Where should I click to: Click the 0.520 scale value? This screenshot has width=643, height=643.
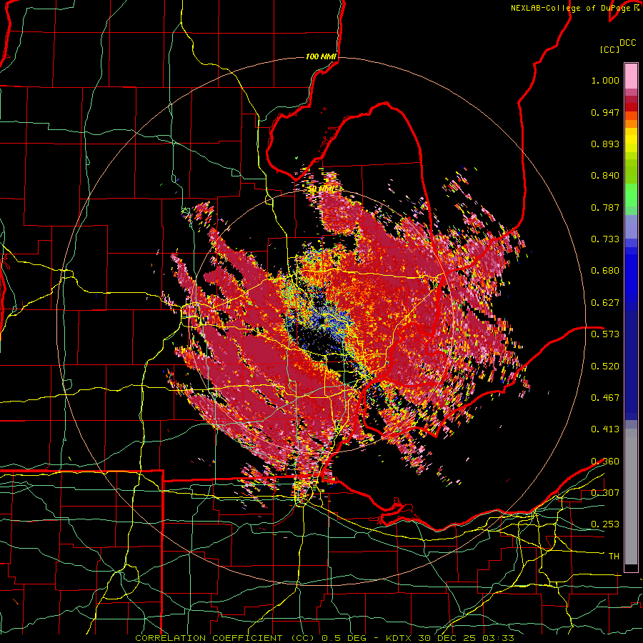tap(605, 367)
